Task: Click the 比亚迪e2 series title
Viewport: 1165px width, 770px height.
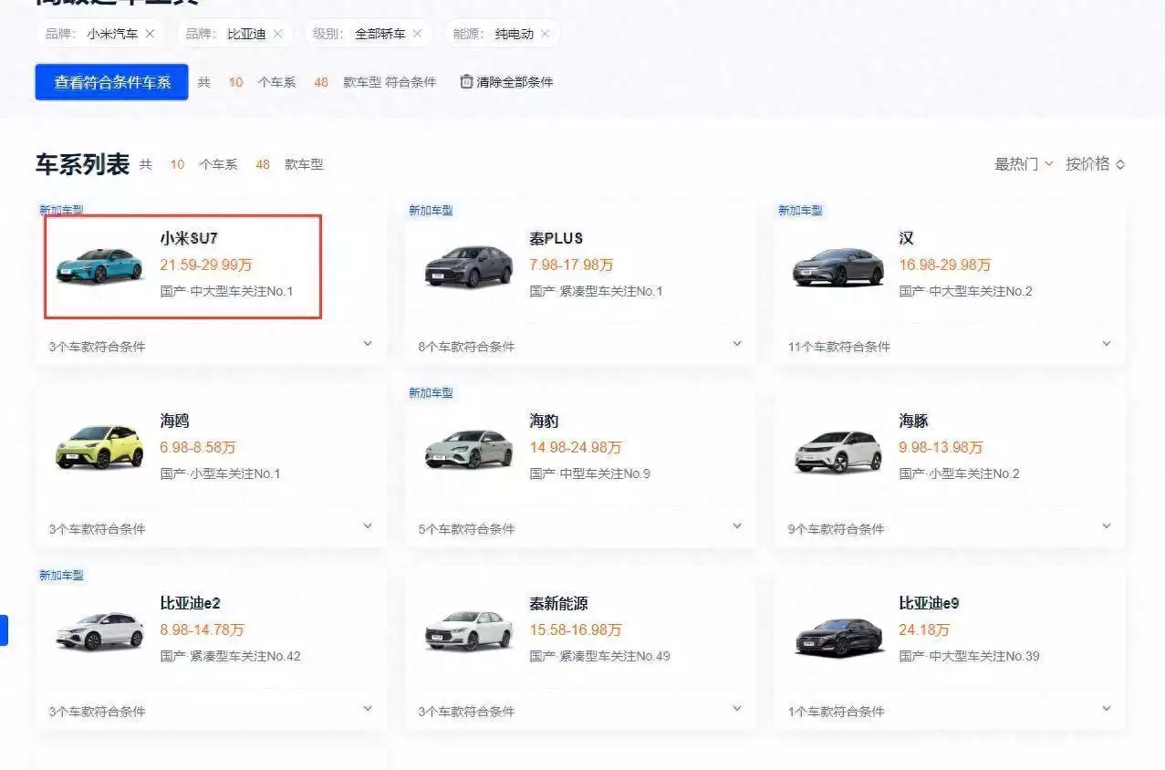Action: [x=191, y=603]
